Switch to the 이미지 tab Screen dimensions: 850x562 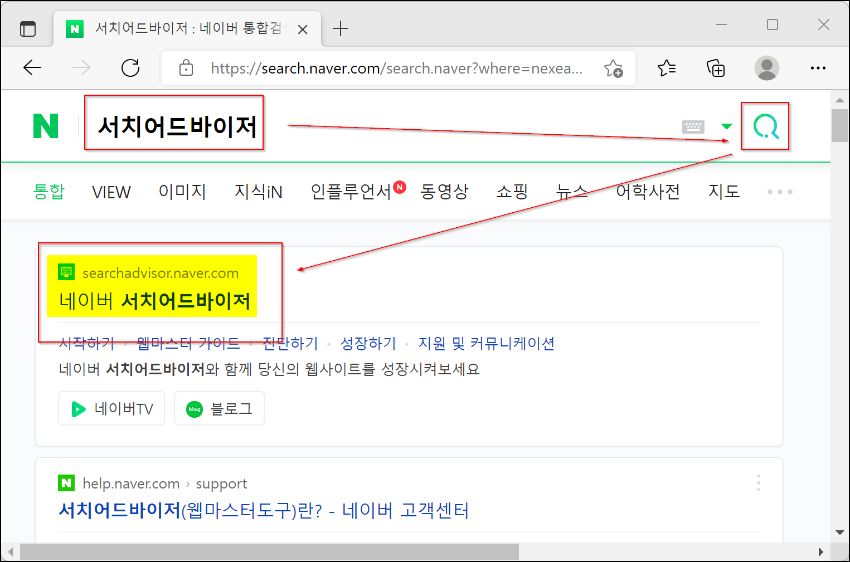coord(182,191)
